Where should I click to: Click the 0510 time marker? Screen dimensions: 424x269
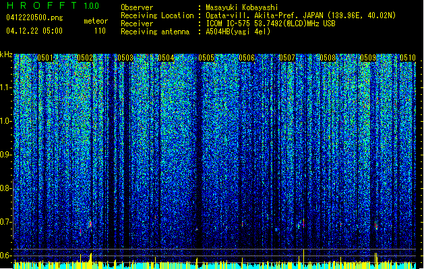[x=408, y=58]
